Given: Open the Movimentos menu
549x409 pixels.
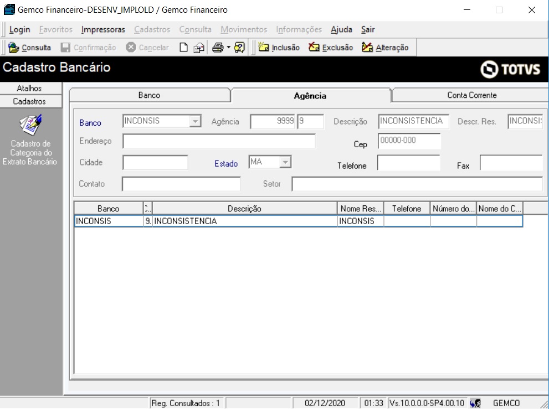Looking at the screenshot, I should (244, 29).
